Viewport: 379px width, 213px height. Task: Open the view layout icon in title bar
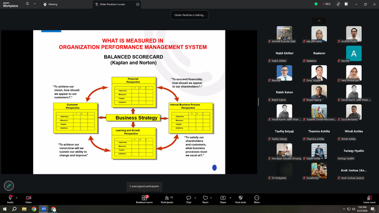tap(346, 4)
